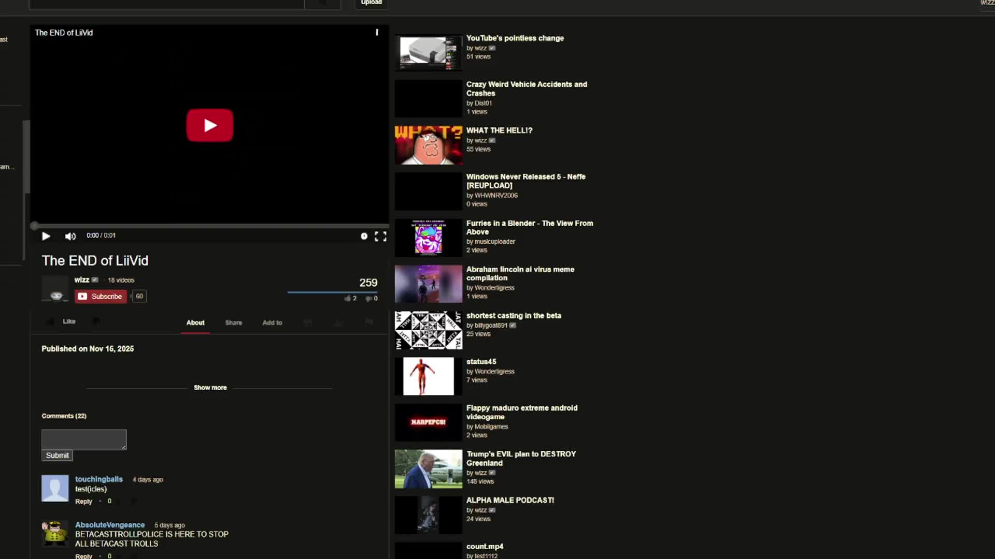995x559 pixels.
Task: Submit the comment
Action: pos(57,455)
